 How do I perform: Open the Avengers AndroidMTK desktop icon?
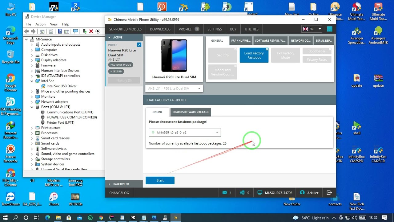(378, 35)
